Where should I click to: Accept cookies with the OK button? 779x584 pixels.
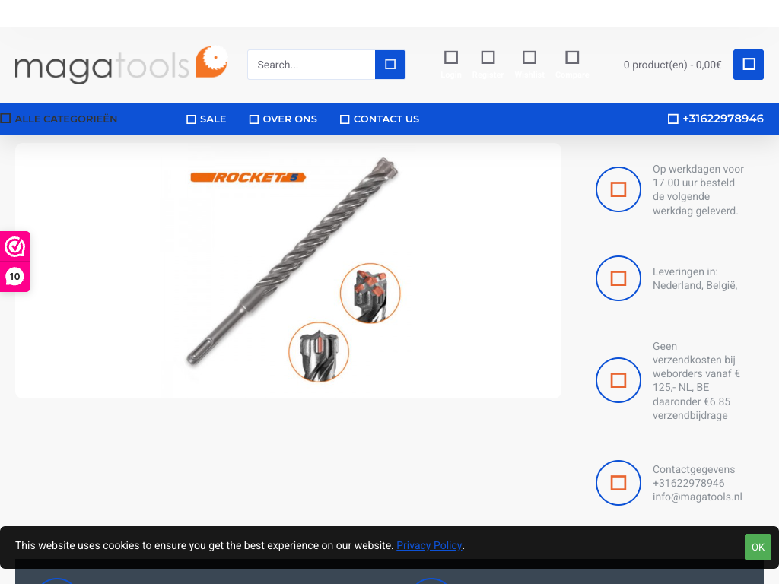click(758, 547)
